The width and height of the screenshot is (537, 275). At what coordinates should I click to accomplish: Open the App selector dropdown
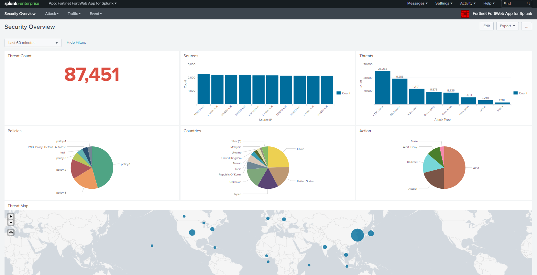82,4
